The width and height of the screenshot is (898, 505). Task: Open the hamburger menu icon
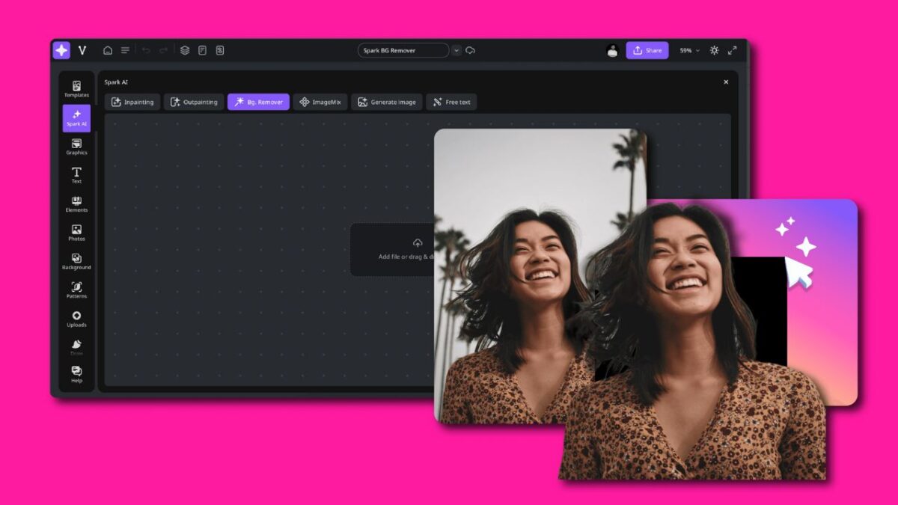125,50
